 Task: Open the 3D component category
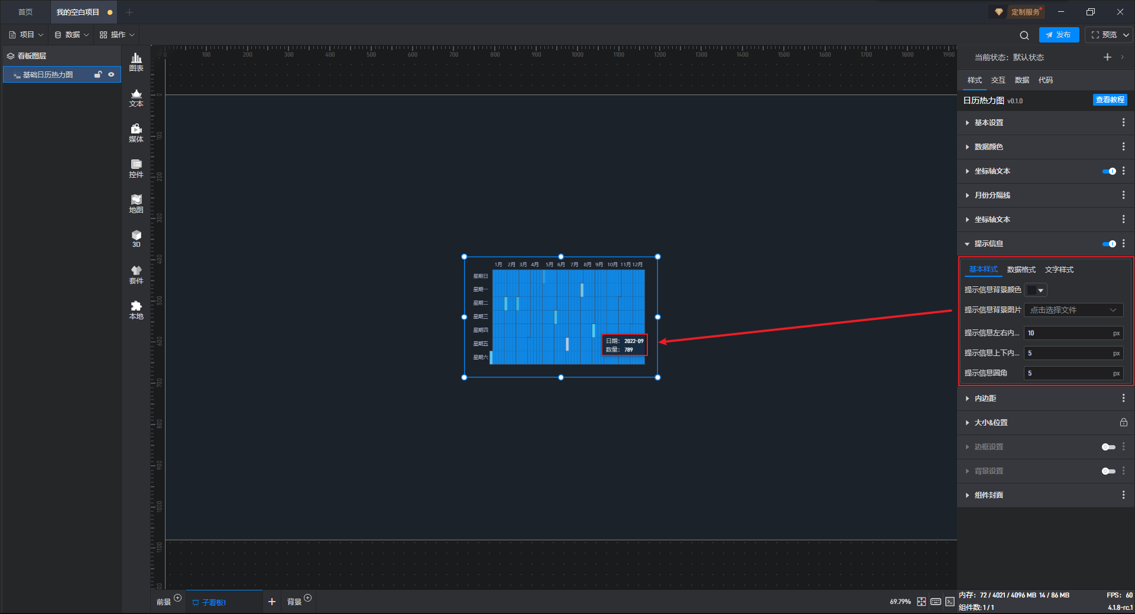(x=136, y=239)
